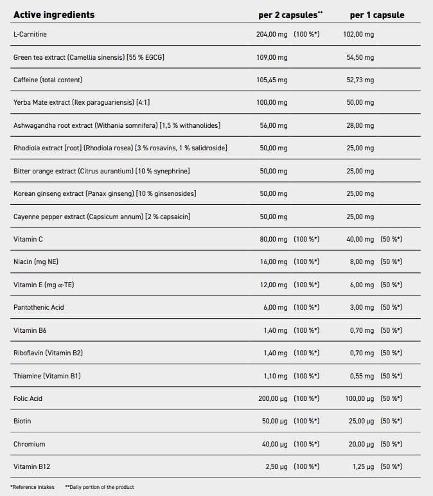This screenshot has width=433, height=496.
Task: Select the L-Carnitine row label
Action: (x=30, y=34)
